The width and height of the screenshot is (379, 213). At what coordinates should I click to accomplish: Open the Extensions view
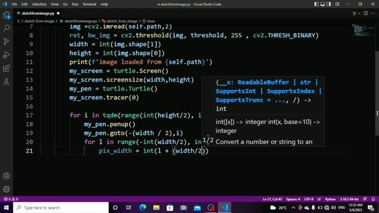(7, 69)
